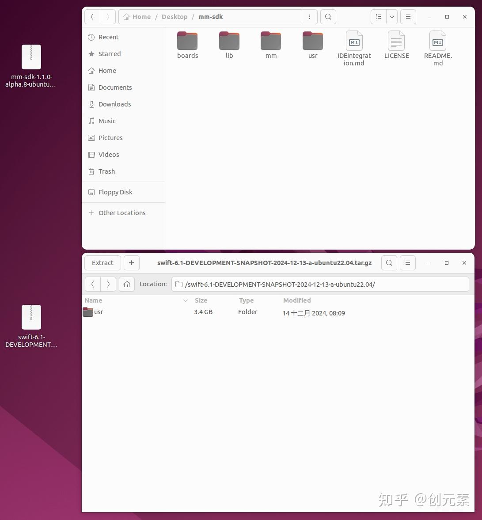Image resolution: width=482 pixels, height=520 pixels.
Task: Maximize the Archive Manager window
Action: click(447, 263)
